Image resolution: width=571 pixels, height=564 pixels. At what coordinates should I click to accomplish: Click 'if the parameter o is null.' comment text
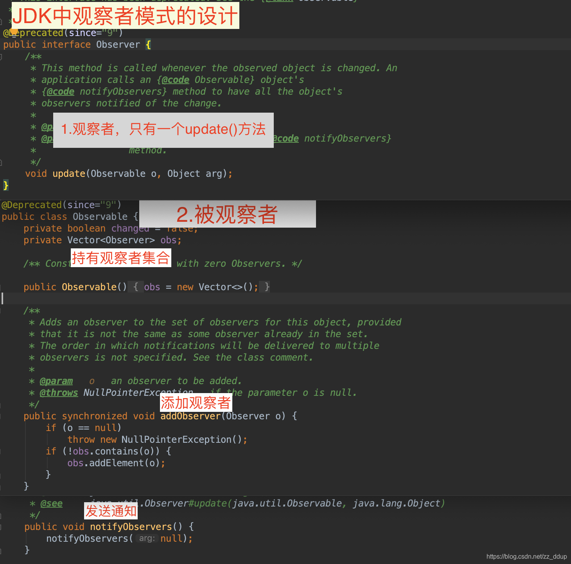point(284,393)
